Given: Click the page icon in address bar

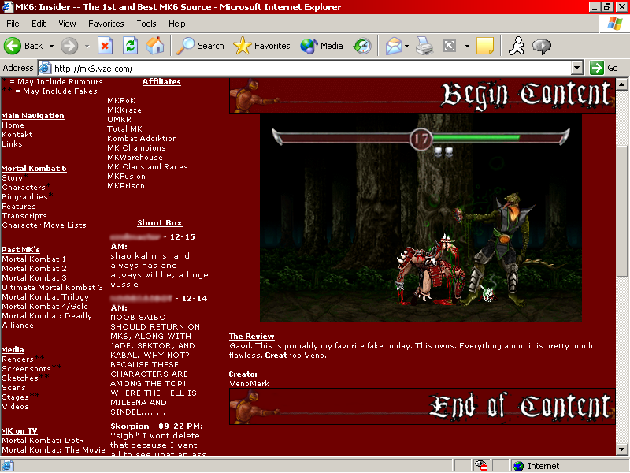Looking at the screenshot, I should pyautogui.click(x=46, y=69).
